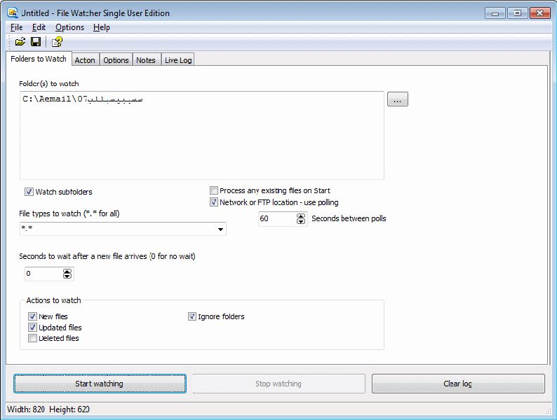The image size is (557, 420).
Task: Close the File Watcher window
Action: pos(540,13)
